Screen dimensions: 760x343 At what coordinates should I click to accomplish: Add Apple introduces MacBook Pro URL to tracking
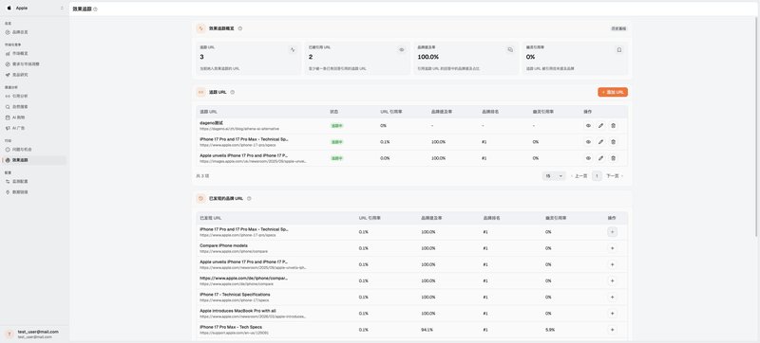612,314
